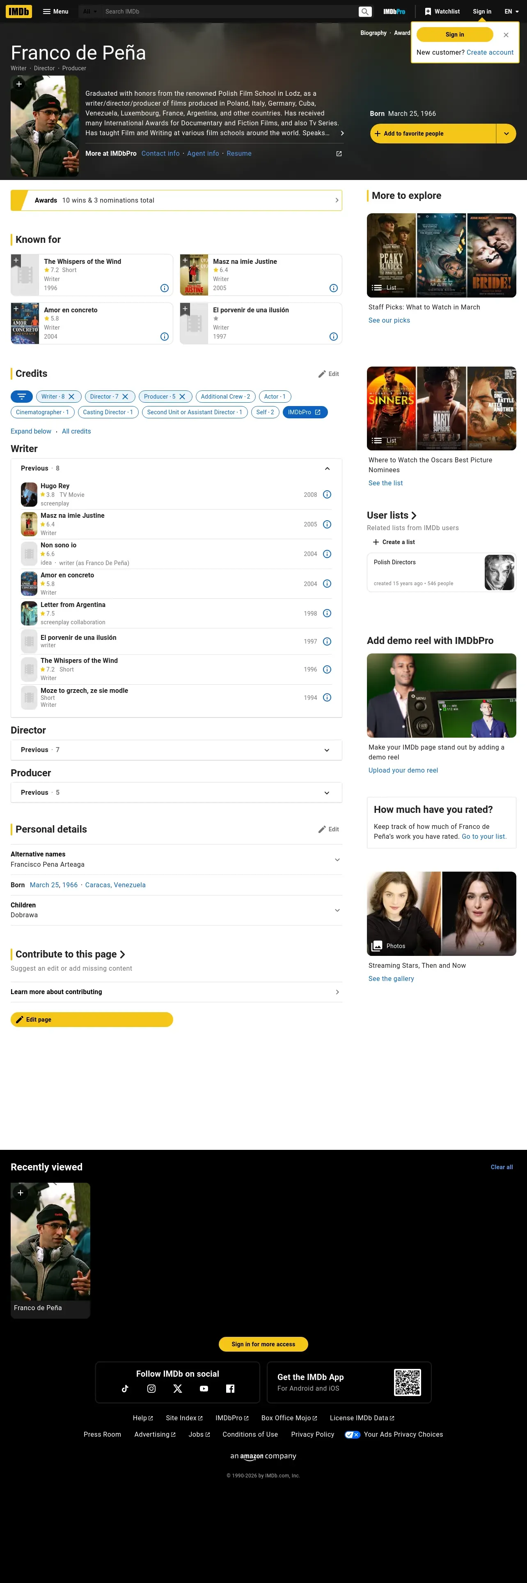Edit Personal details pencil

click(328, 829)
